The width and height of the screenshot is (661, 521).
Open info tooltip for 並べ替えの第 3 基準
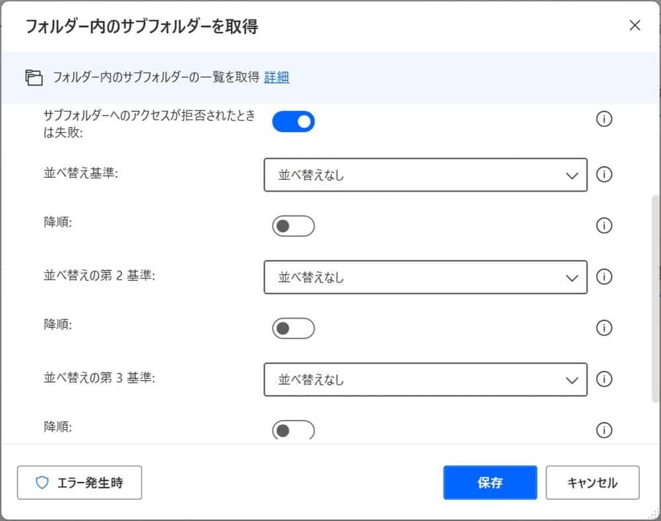click(603, 380)
